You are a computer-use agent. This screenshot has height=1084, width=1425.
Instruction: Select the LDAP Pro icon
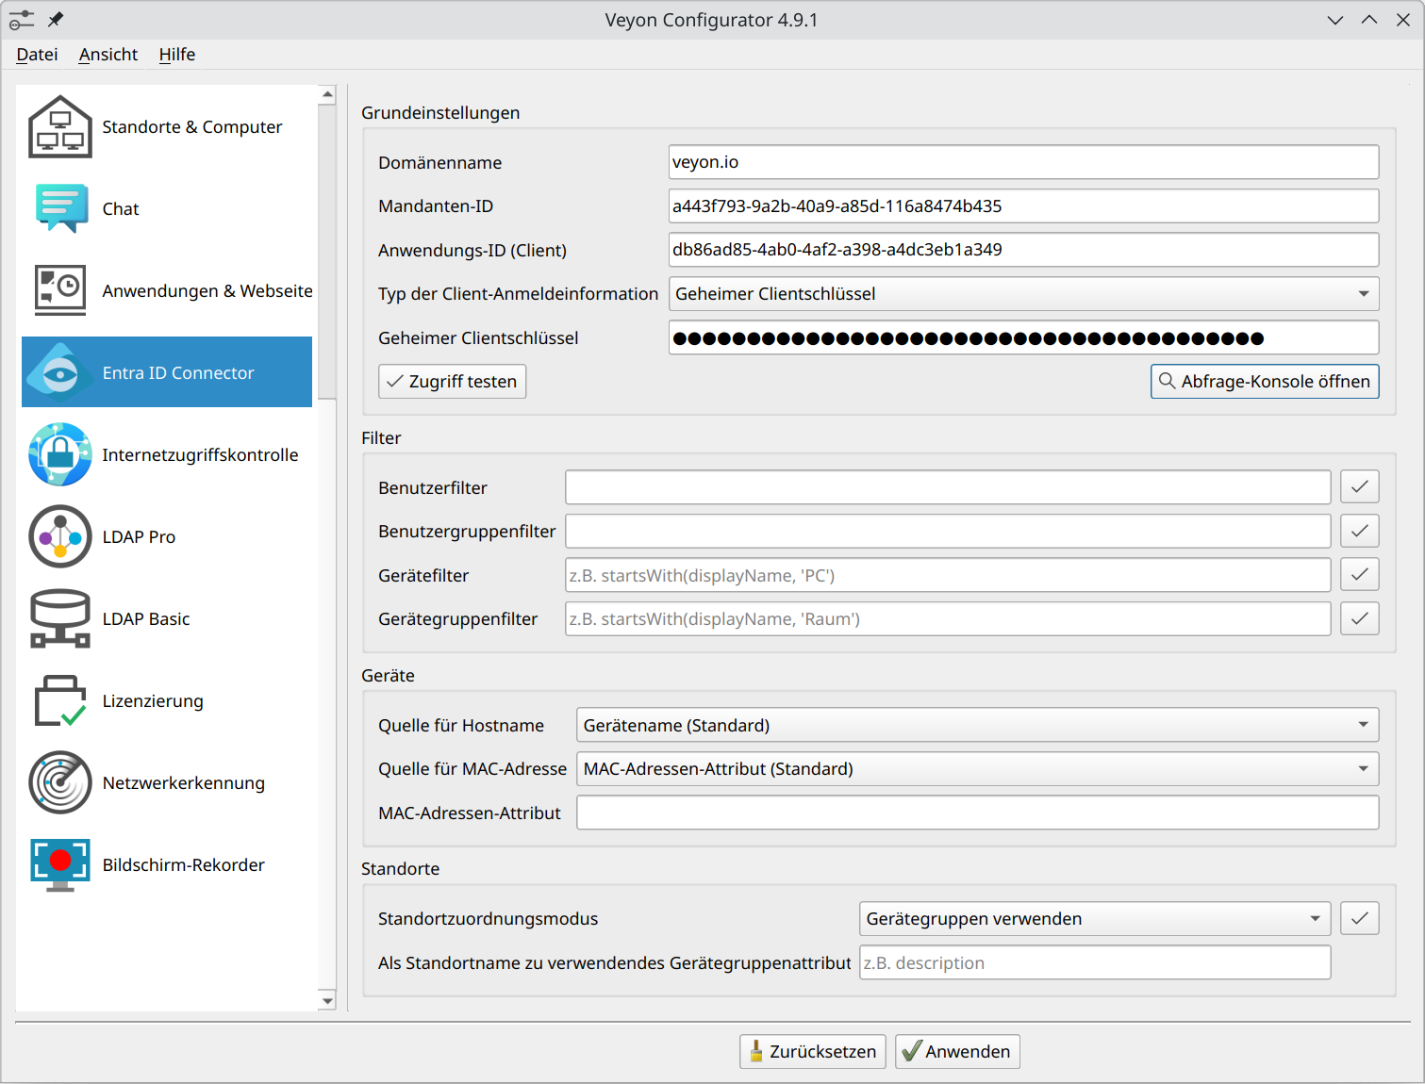(x=60, y=537)
